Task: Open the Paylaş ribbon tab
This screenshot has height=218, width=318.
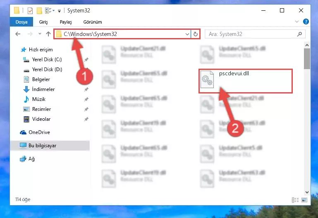Action: (x=66, y=22)
